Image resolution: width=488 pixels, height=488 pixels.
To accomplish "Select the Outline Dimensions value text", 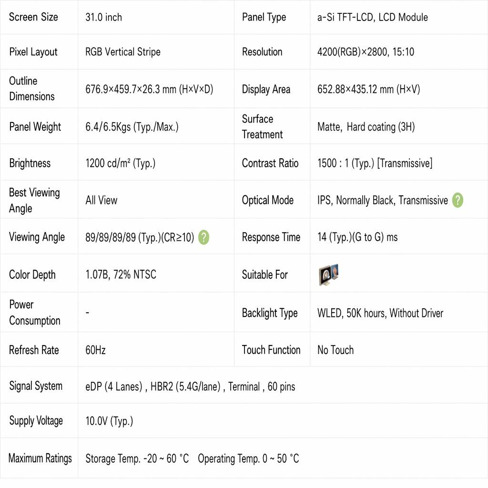I will coord(149,89).
